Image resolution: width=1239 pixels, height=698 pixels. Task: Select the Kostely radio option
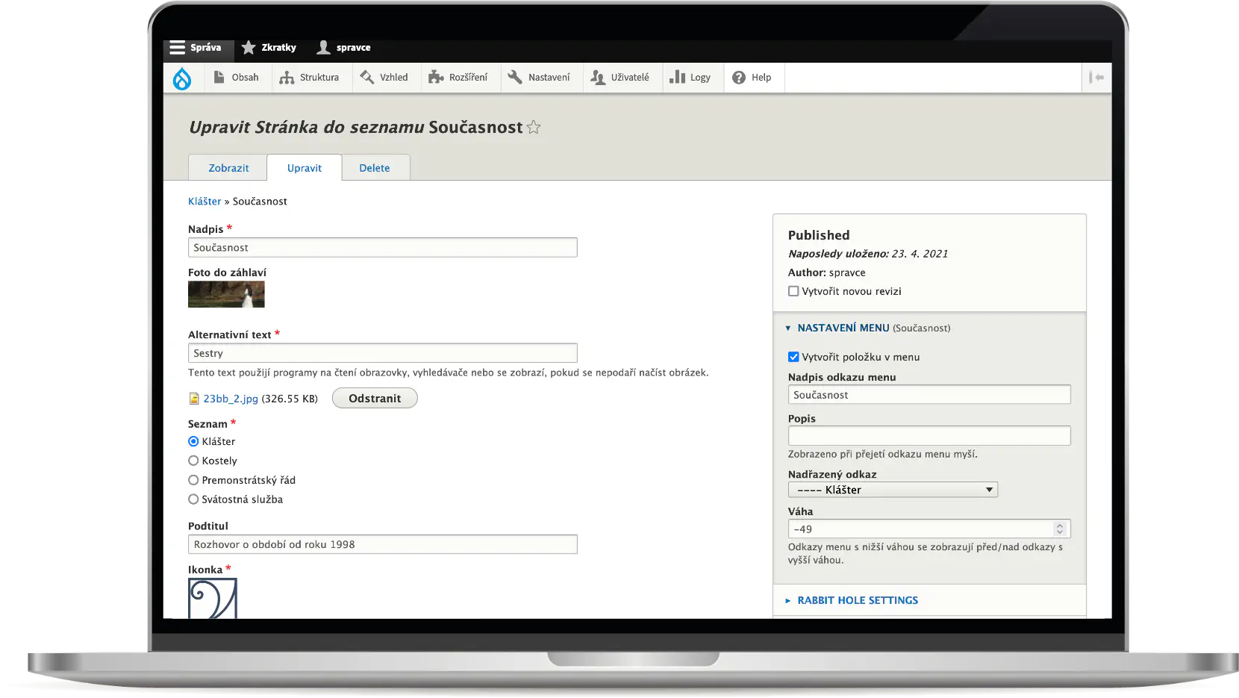[193, 461]
